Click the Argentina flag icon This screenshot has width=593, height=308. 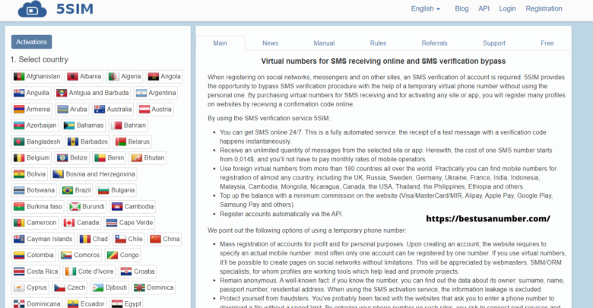click(141, 93)
